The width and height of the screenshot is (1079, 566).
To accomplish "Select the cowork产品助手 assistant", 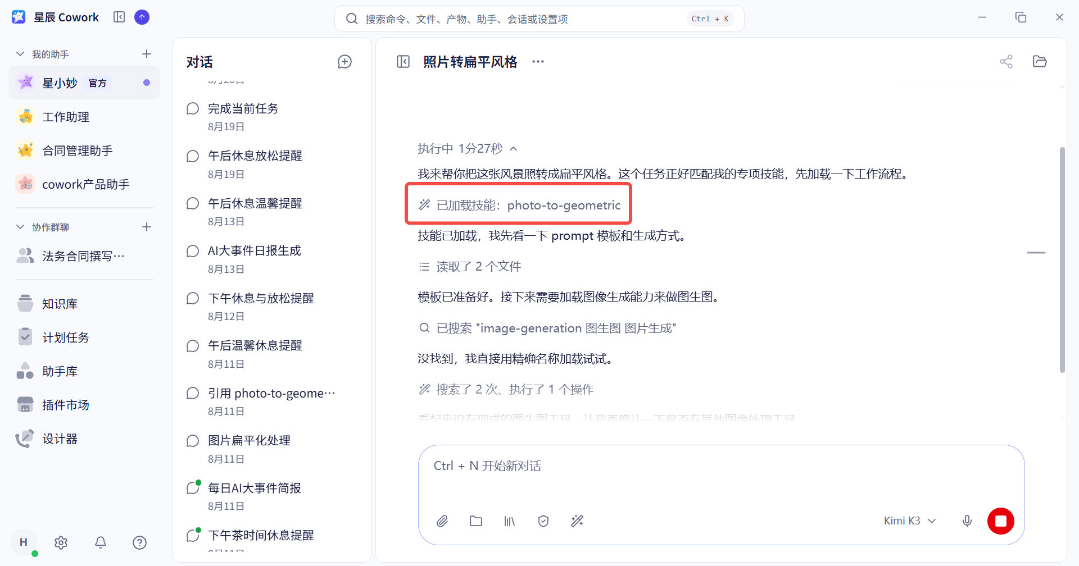I will tap(84, 184).
